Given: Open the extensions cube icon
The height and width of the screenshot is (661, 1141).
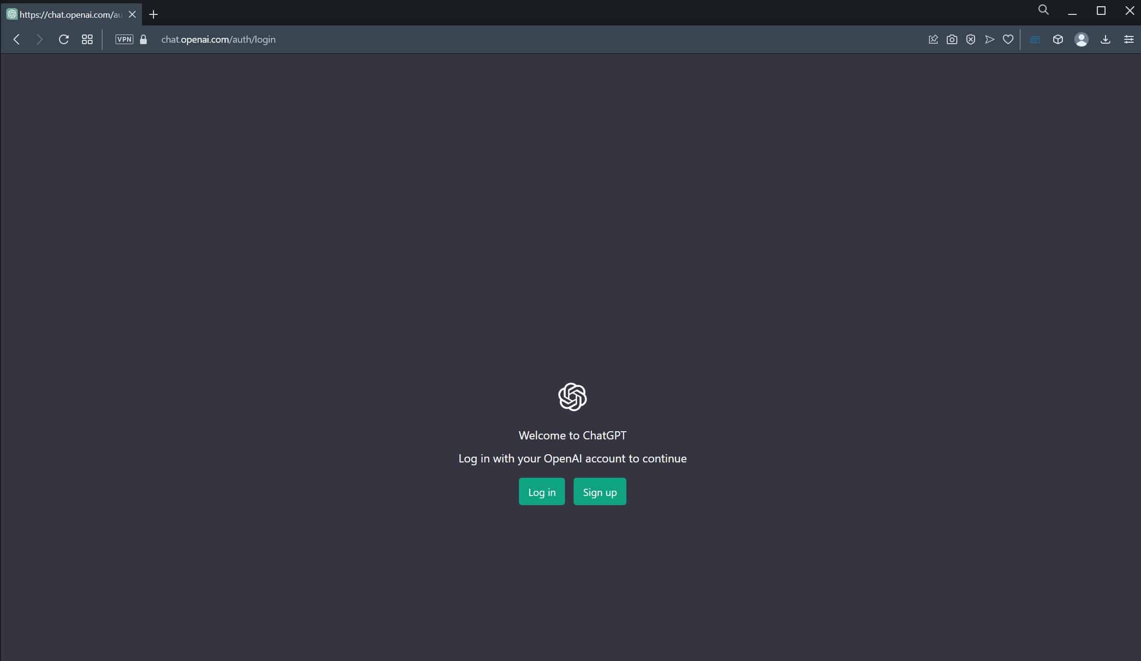Looking at the screenshot, I should tap(1058, 39).
